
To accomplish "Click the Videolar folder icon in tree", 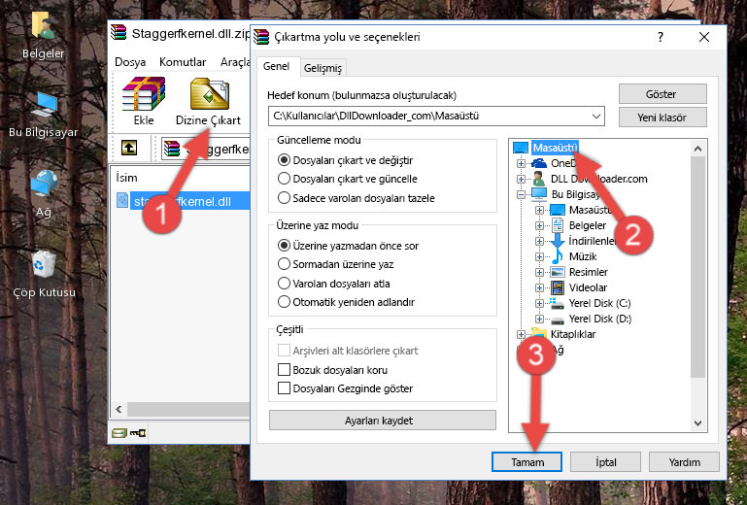I will click(x=558, y=287).
